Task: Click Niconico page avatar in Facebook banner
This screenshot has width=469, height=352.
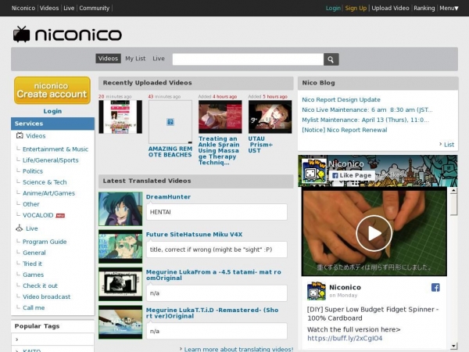Action: tap(313, 171)
